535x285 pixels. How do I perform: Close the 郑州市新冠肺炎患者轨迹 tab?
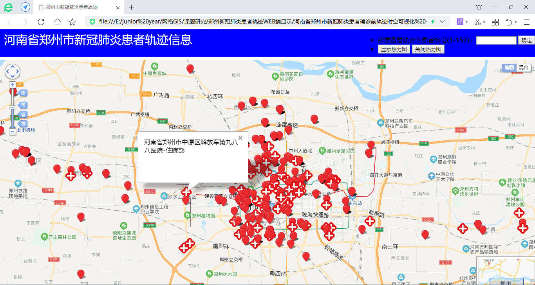(x=119, y=7)
